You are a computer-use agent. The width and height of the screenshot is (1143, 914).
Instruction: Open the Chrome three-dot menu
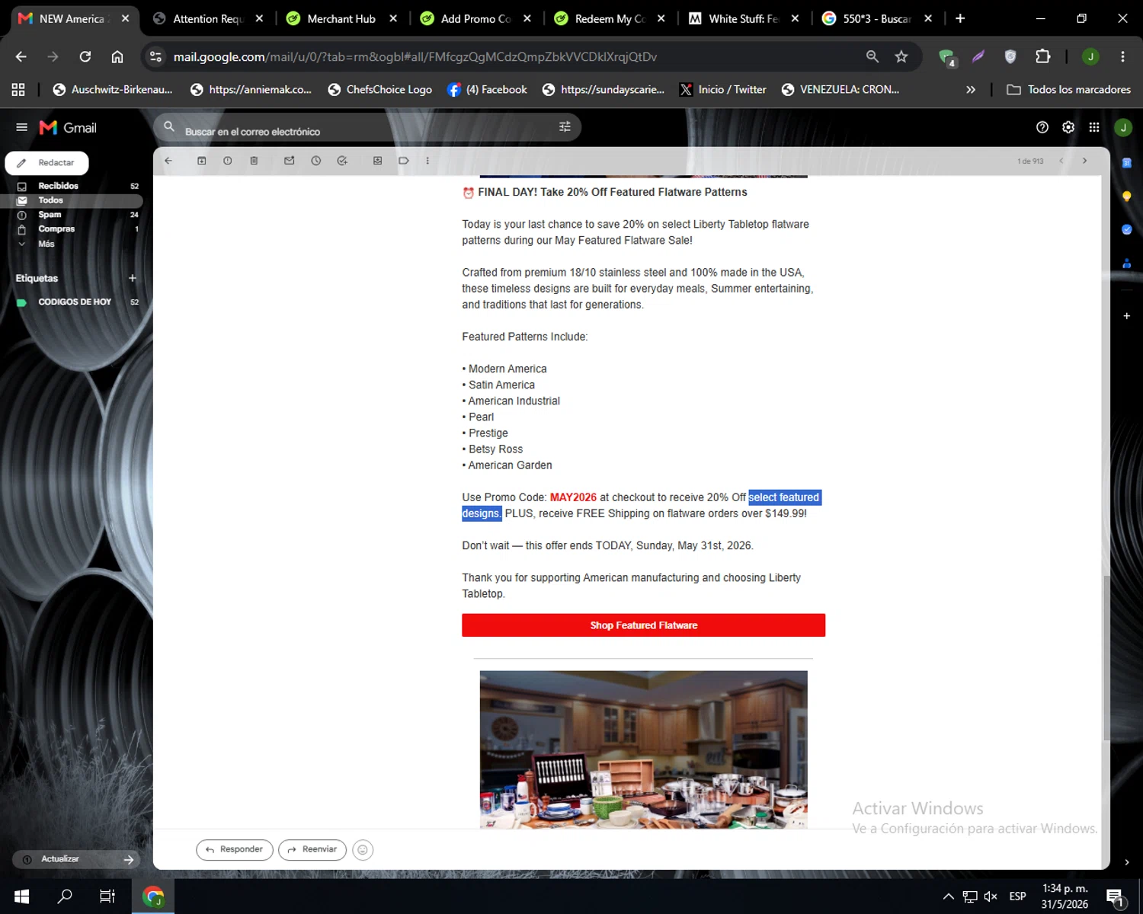pyautogui.click(x=1122, y=56)
